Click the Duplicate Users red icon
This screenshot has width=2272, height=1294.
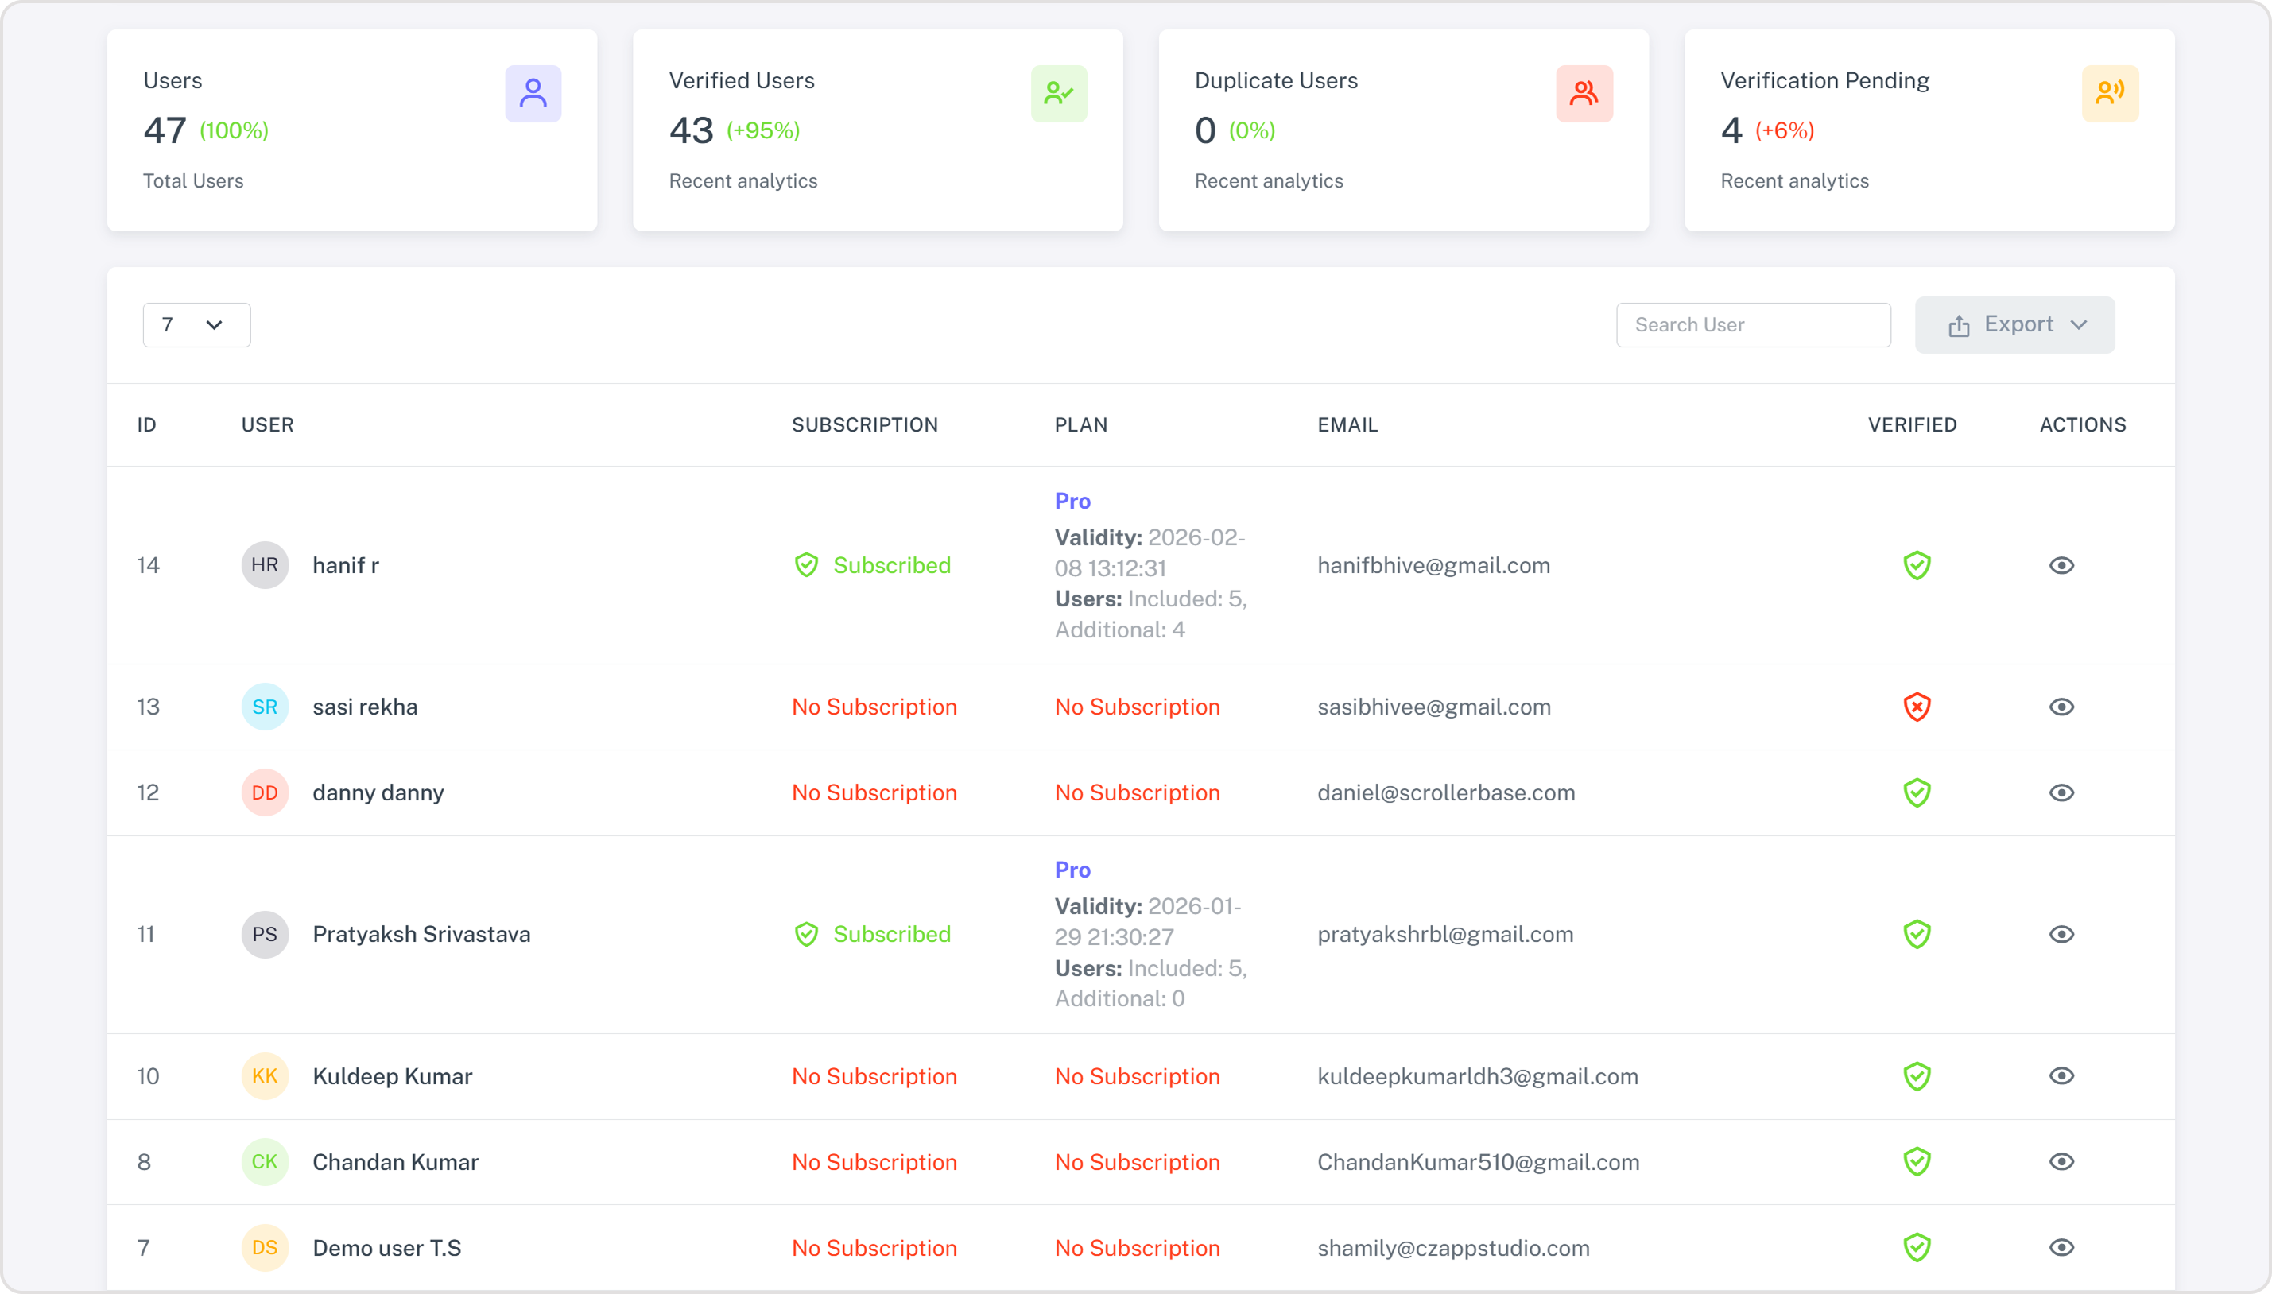click(x=1584, y=93)
